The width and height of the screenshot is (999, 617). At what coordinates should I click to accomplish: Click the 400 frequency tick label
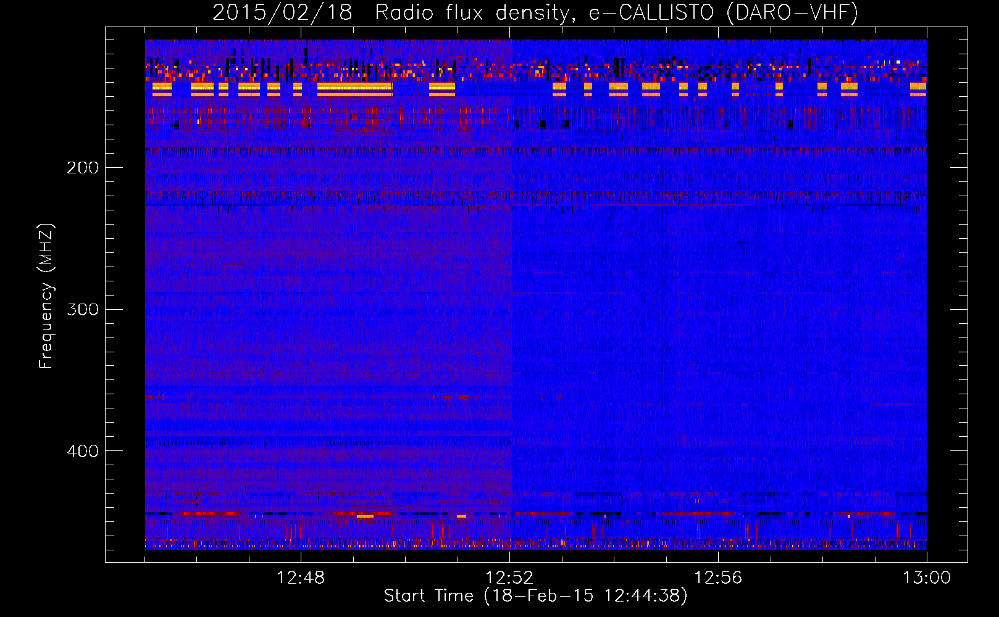[83, 451]
